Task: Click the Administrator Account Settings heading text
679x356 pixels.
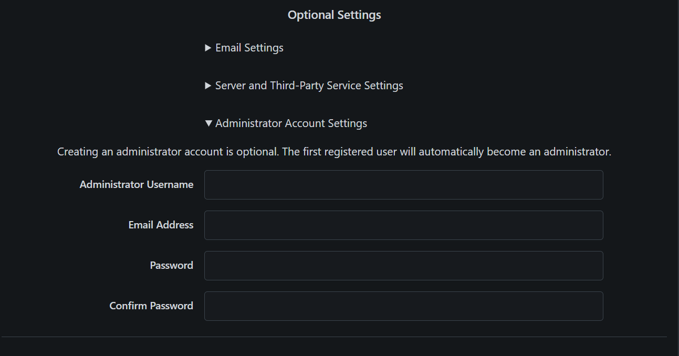Action: (292, 123)
